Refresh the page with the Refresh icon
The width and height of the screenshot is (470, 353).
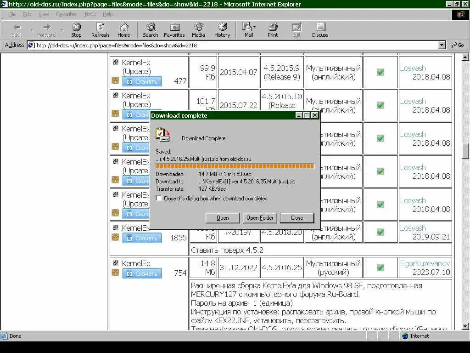(100, 30)
